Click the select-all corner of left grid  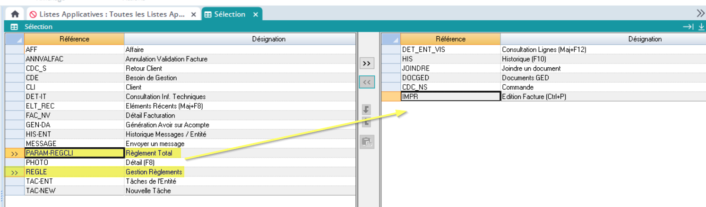15,39
